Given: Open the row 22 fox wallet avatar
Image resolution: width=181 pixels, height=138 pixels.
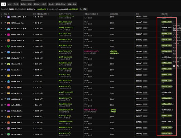Looking at the screenshot, I should click(x=9, y=117).
